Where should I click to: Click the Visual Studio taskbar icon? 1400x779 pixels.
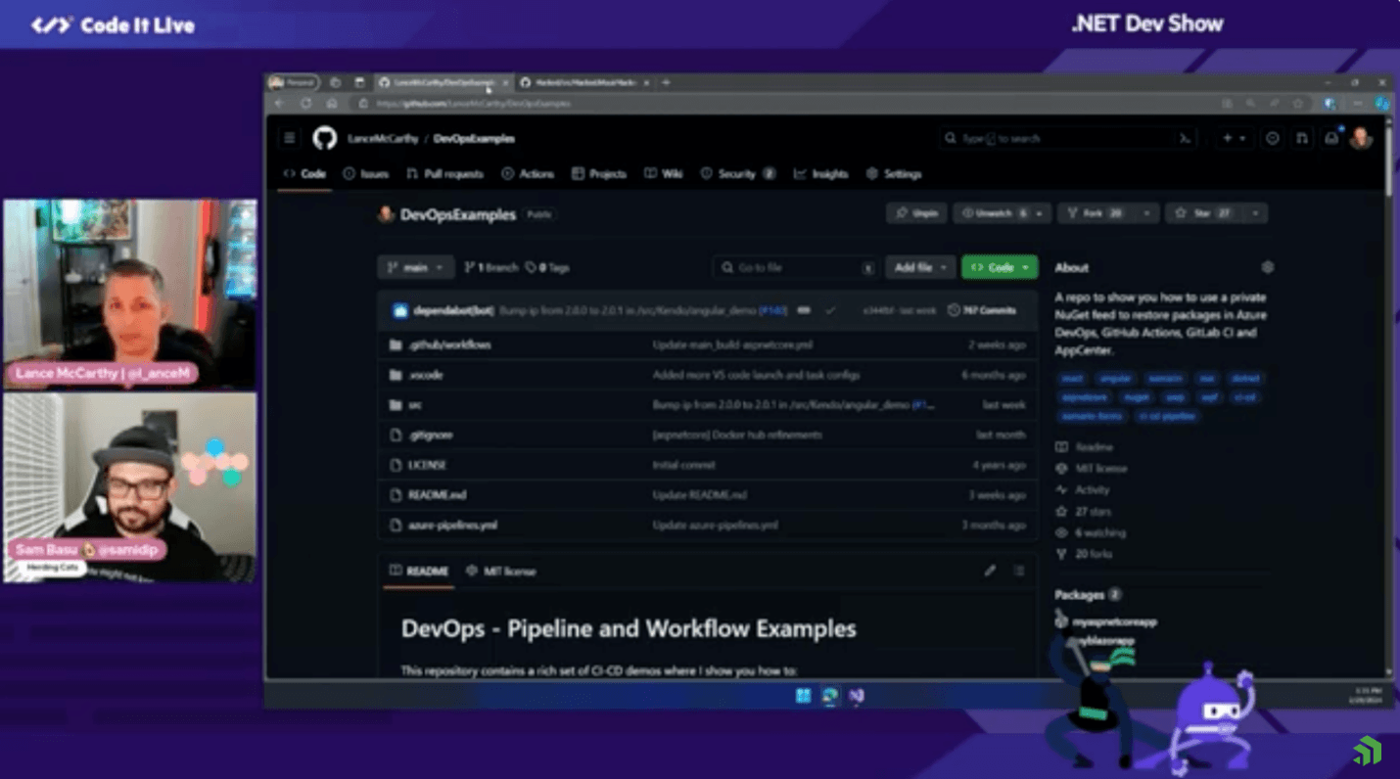click(857, 696)
